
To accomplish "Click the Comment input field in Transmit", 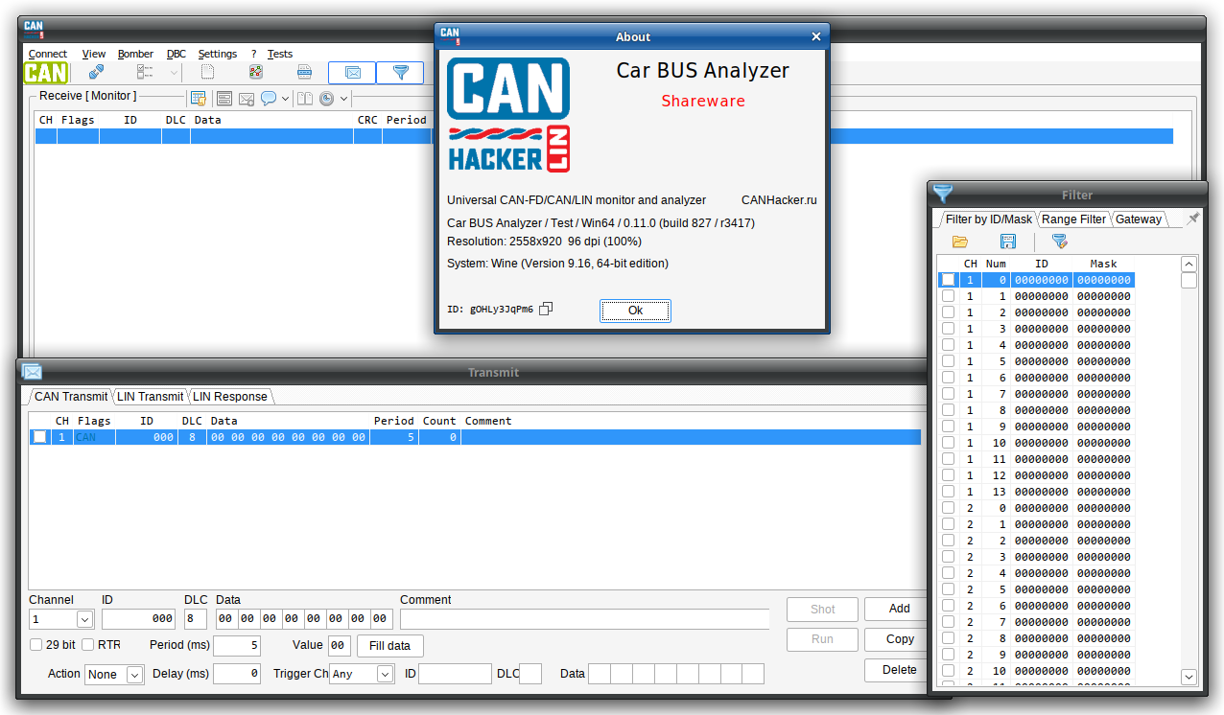I will click(x=584, y=619).
